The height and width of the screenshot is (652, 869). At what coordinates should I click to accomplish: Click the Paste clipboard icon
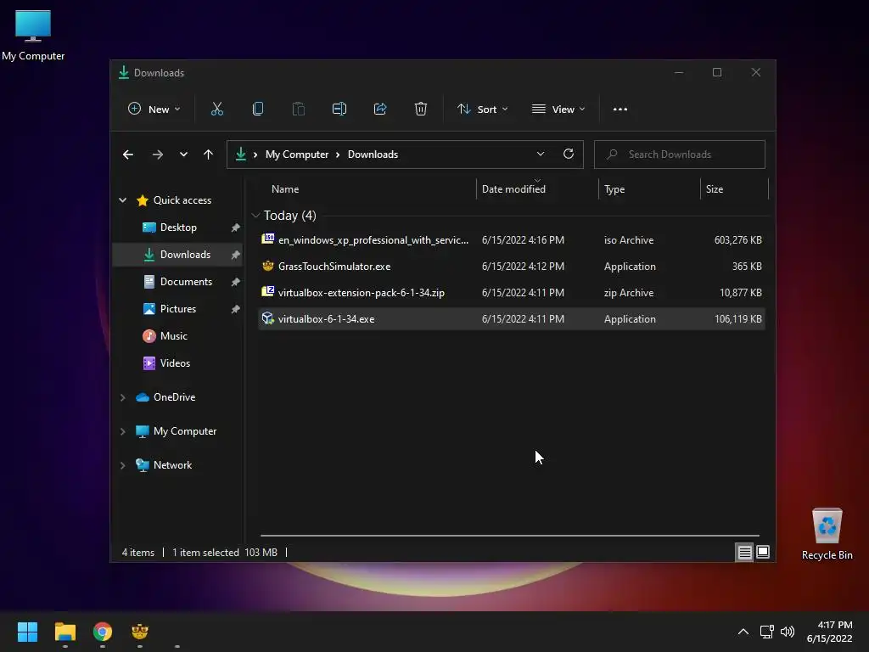[x=298, y=109]
